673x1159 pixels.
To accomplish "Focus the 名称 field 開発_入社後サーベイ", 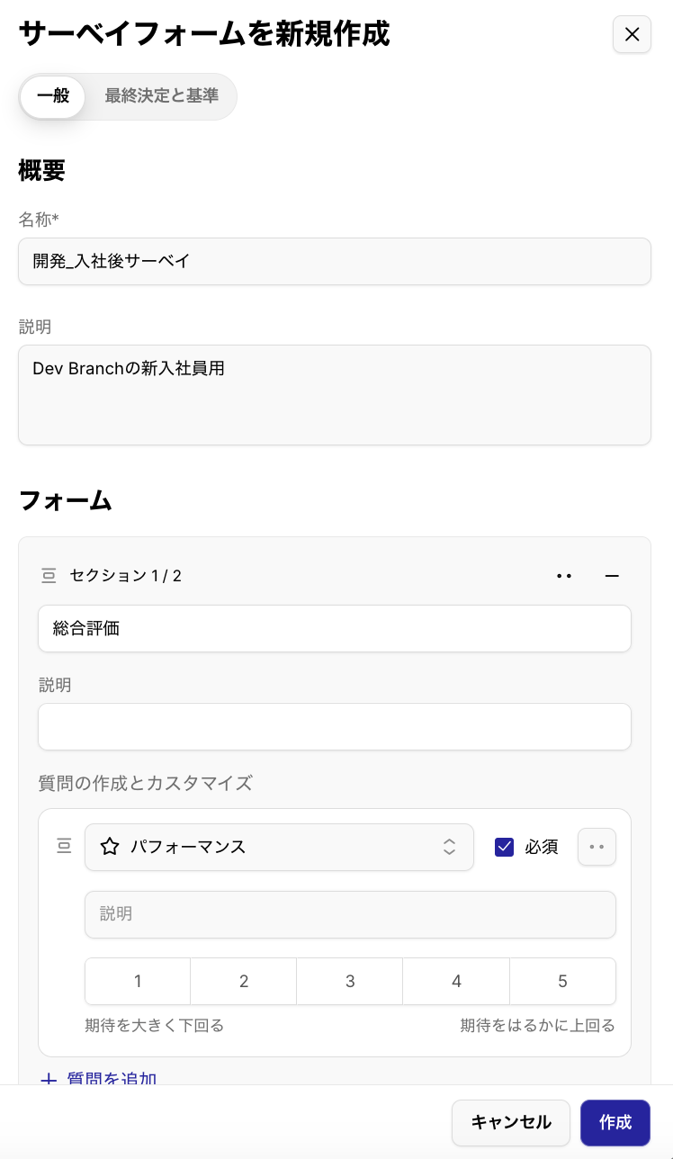I will (x=335, y=261).
